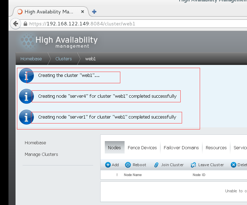Close the High Availability browser tab
This screenshot has height=205, width=247.
coord(83,12)
